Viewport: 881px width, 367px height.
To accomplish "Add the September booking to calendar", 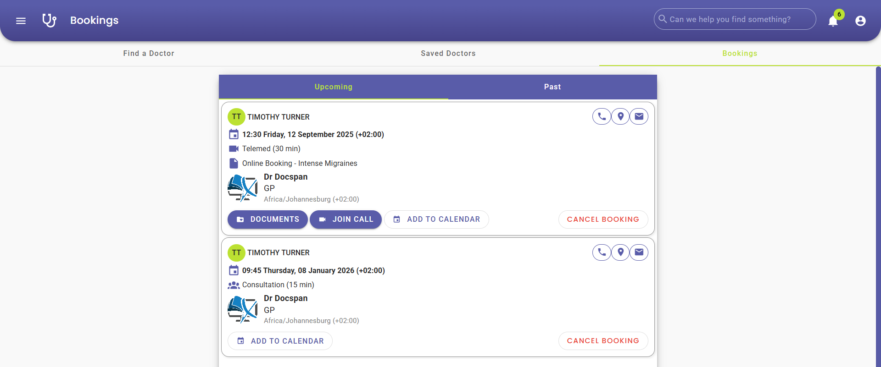I will click(436, 219).
